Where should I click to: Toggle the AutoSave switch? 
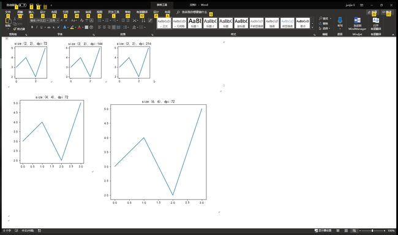[x=22, y=5]
